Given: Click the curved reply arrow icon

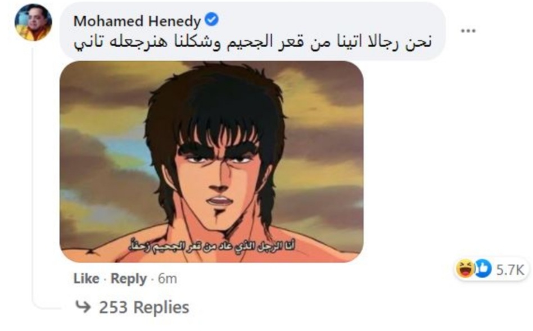Looking at the screenshot, I should (x=83, y=306).
